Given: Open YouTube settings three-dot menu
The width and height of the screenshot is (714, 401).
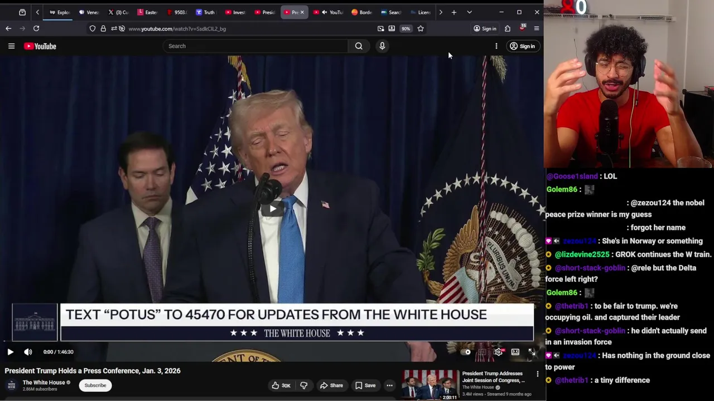Looking at the screenshot, I should (496, 46).
